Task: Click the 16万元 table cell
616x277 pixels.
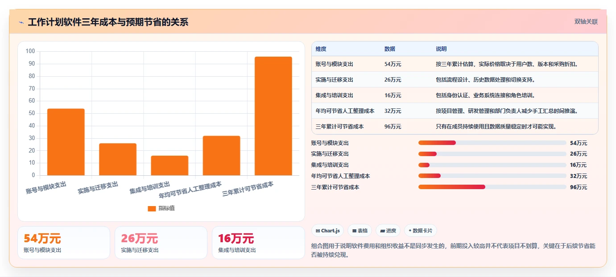Action: click(393, 95)
